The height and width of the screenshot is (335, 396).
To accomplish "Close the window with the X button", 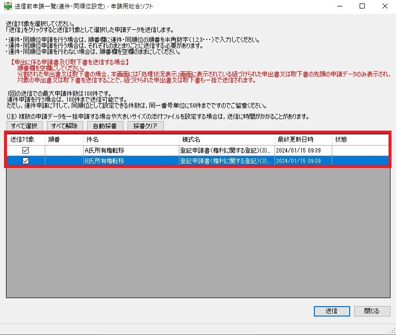I will (385, 6).
